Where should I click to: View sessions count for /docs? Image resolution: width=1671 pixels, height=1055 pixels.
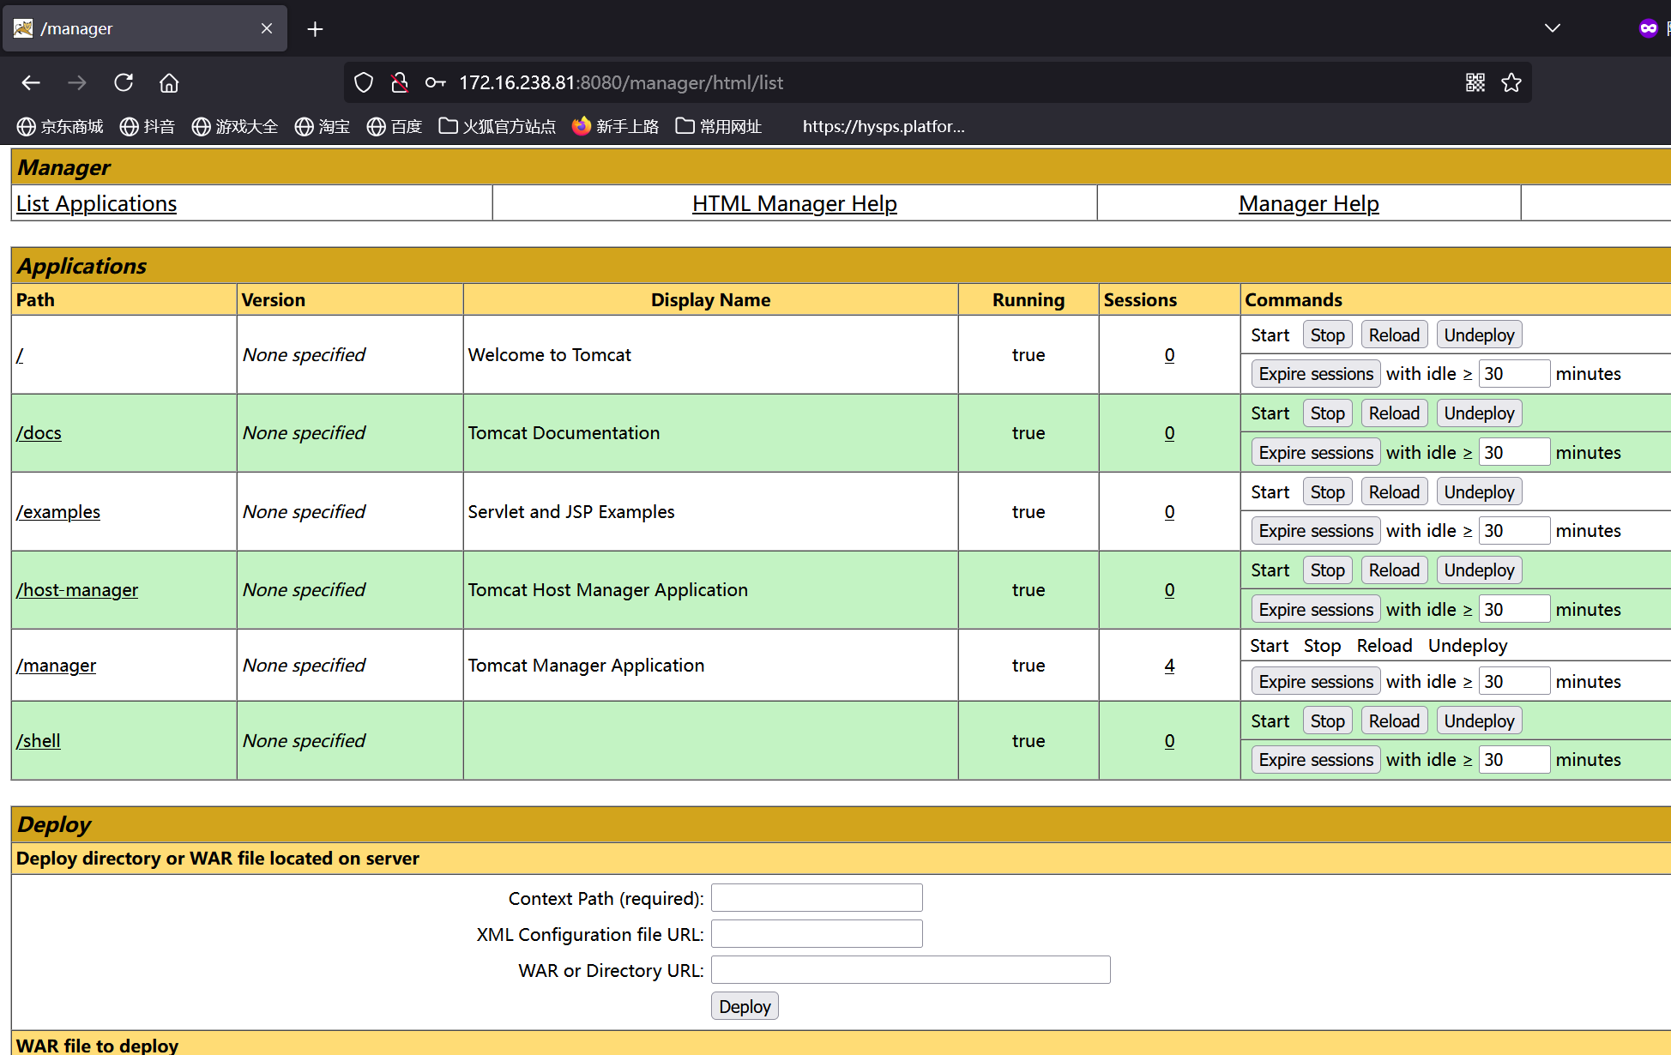point(1169,432)
